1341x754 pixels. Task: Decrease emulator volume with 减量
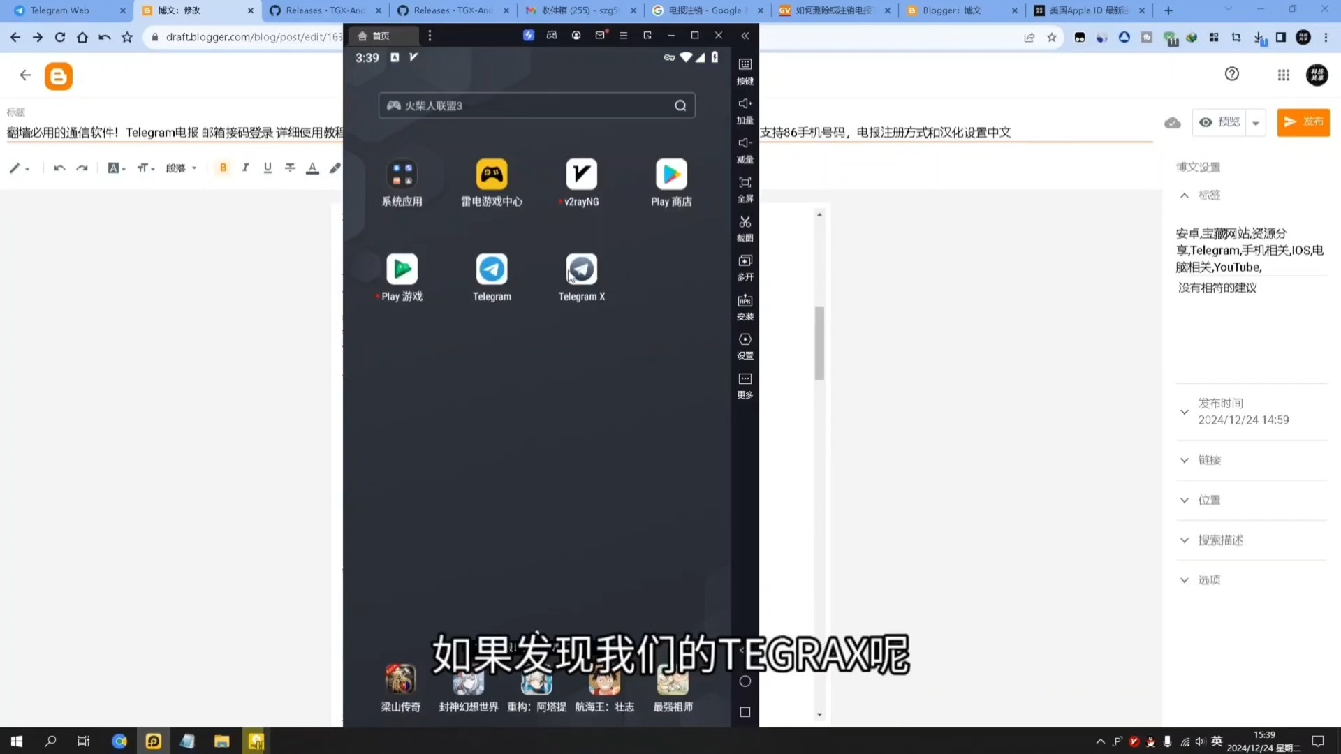tap(745, 142)
